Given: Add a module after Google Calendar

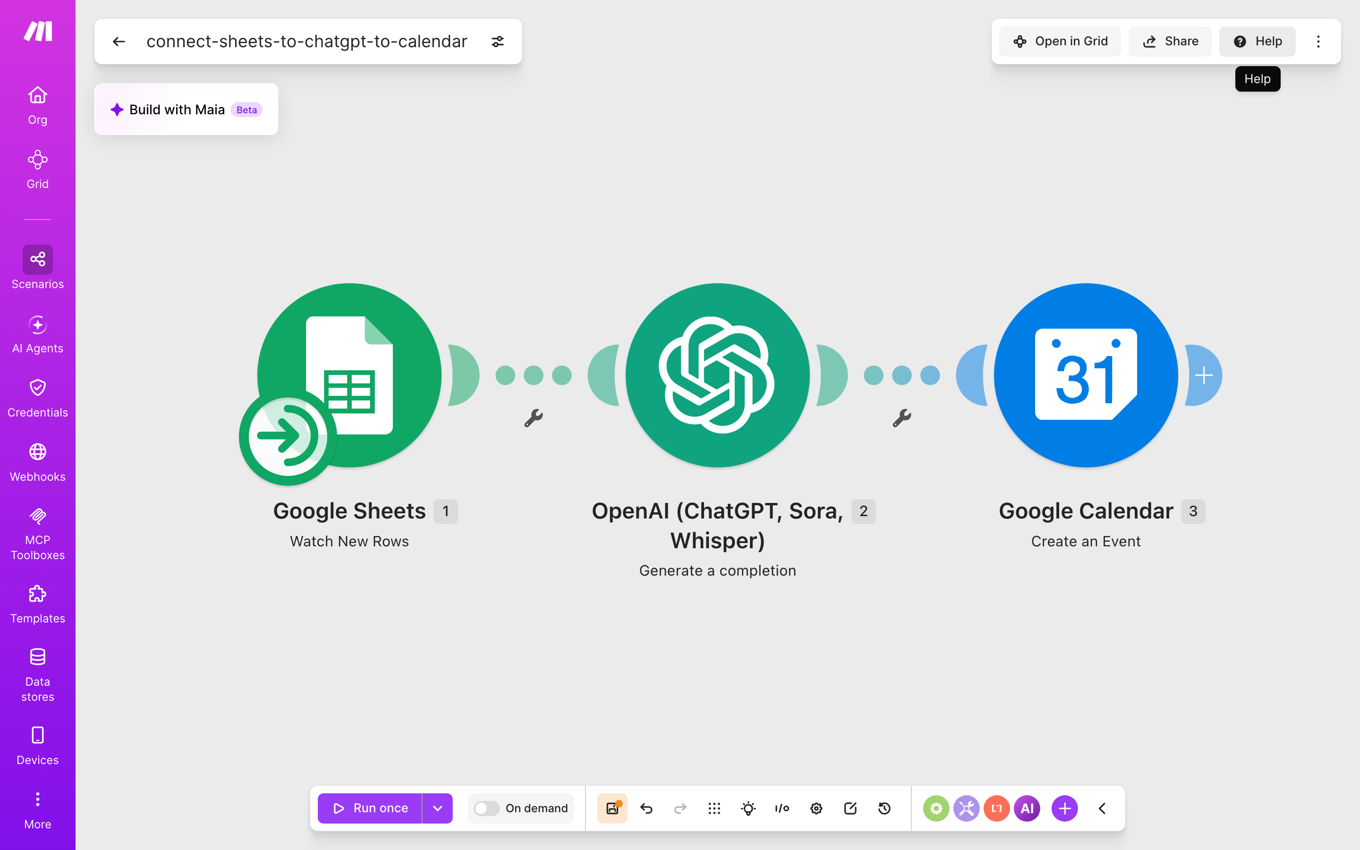Looking at the screenshot, I should 1204,375.
